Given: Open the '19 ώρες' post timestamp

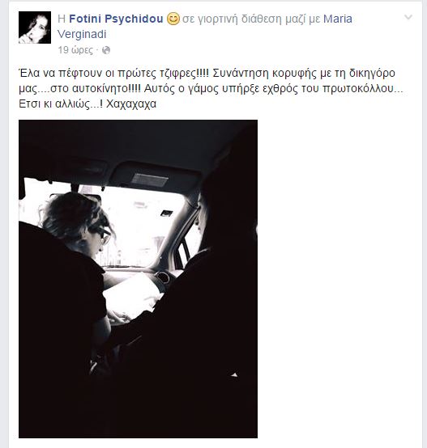Looking at the screenshot, I should [x=75, y=50].
